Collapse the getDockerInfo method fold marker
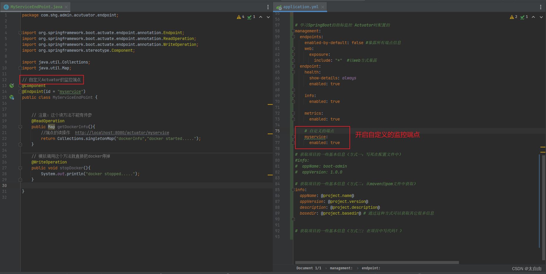Screen dimensions: 546x274 20,127
